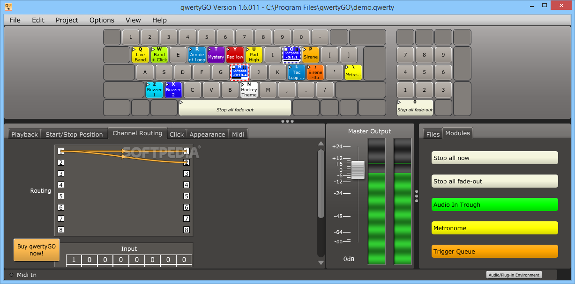Click the Buy qwertyGO now! button
The image size is (575, 284).
coord(37,250)
